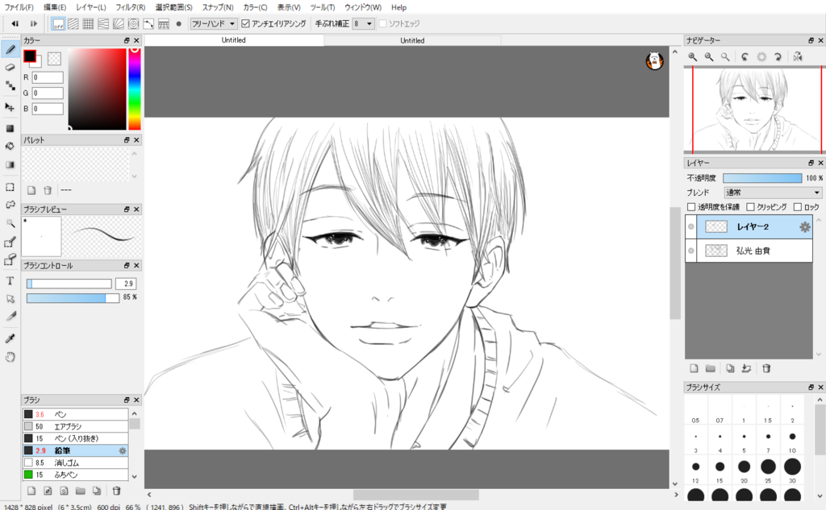Pick the Eyedropper tool

(x=10, y=338)
